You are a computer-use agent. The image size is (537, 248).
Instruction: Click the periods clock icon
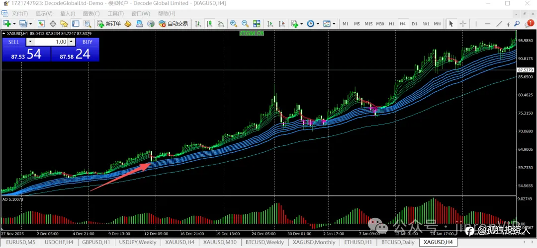click(x=311, y=24)
